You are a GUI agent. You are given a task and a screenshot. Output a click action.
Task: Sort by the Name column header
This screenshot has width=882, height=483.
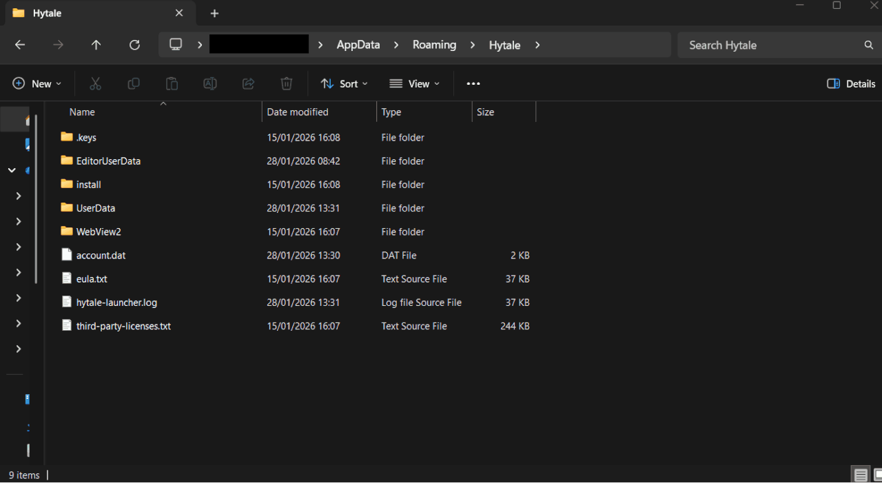point(82,112)
